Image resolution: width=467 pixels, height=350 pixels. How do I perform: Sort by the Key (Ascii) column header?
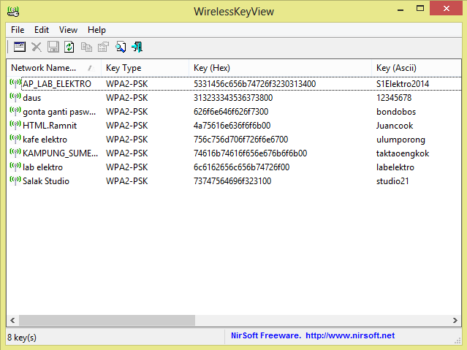[x=417, y=68]
